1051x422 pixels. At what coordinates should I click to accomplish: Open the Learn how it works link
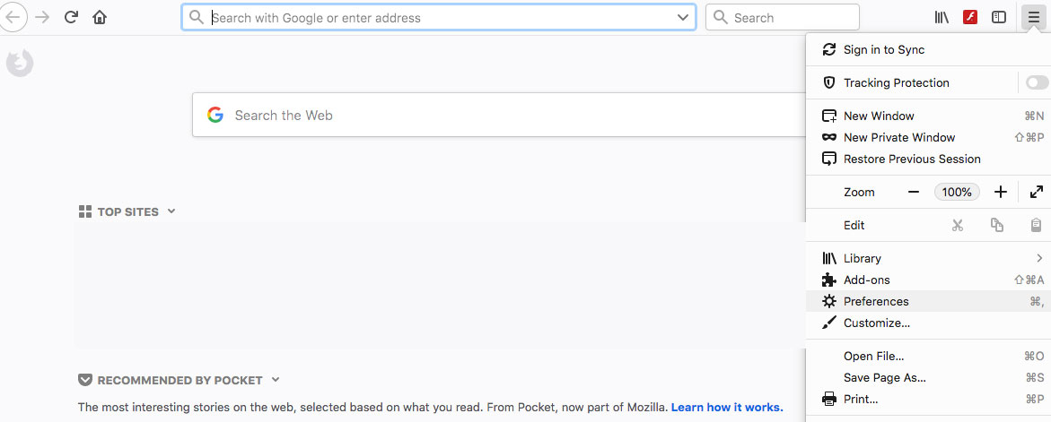(x=727, y=407)
